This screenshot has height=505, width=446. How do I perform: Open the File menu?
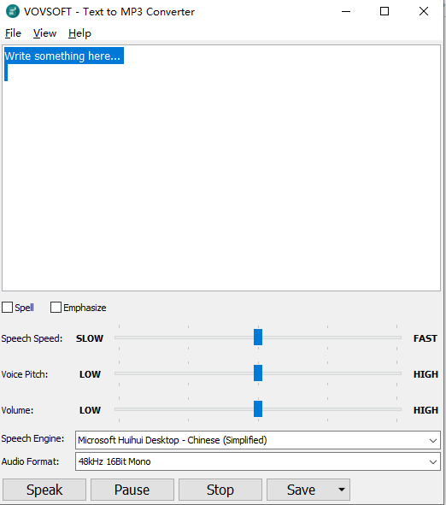[x=13, y=33]
